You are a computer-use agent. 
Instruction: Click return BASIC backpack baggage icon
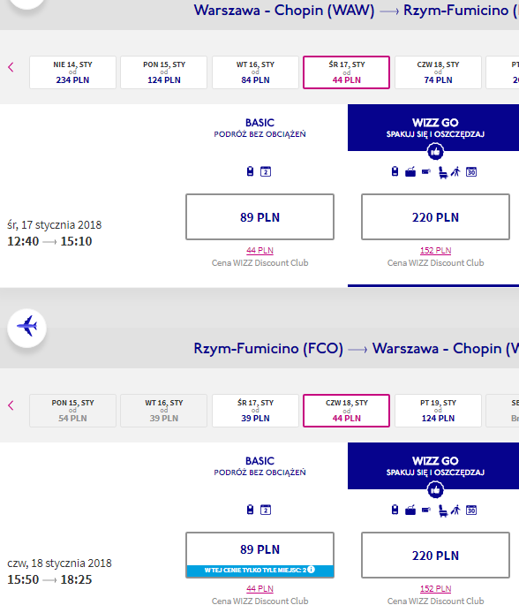coord(251,510)
